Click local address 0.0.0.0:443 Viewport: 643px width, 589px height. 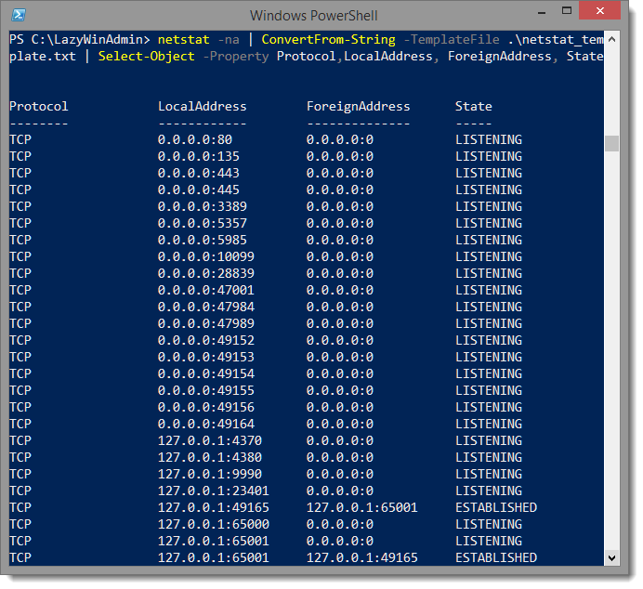(199, 174)
